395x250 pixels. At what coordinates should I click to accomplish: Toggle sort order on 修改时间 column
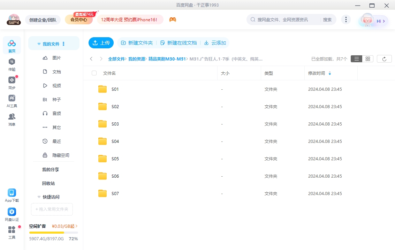click(329, 73)
